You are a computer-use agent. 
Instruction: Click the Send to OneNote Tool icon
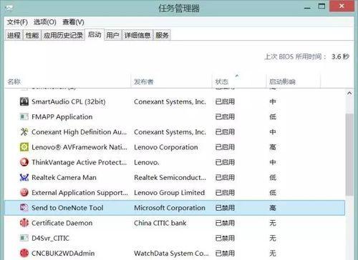point(24,208)
